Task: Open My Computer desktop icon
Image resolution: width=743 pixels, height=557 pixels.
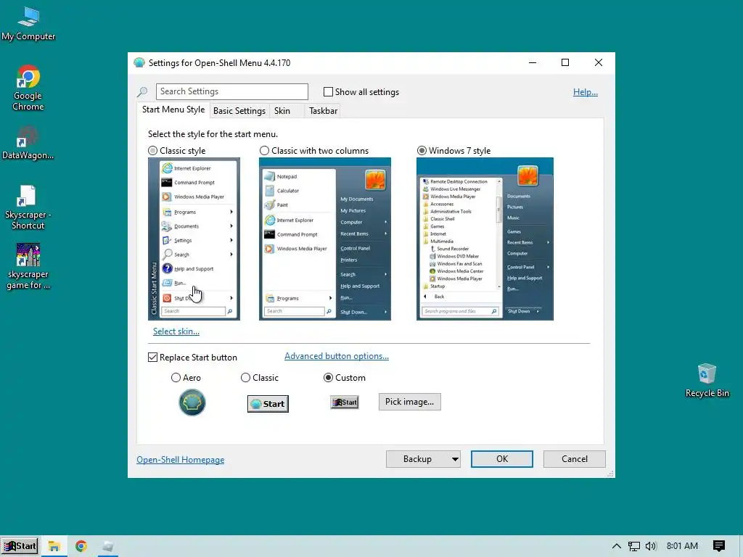Action: (28, 24)
